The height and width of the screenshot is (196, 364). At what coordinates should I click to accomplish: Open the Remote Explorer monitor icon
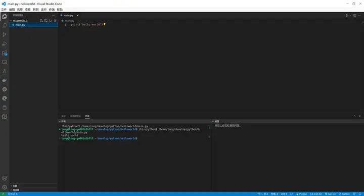(5, 62)
